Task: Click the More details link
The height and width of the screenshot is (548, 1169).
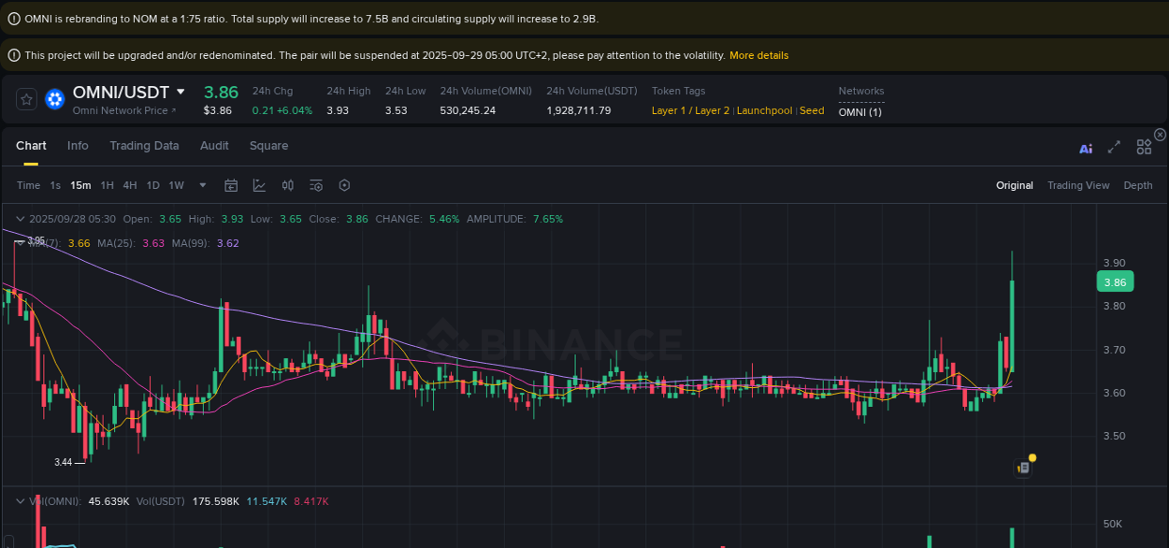Action: [x=758, y=55]
